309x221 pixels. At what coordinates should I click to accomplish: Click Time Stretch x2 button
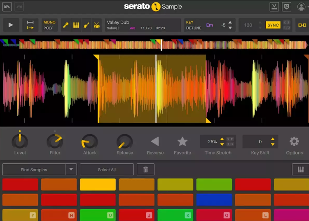click(230, 139)
